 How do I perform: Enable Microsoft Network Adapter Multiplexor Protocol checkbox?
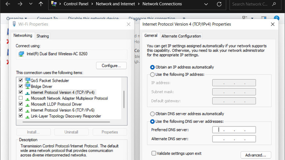pos(20,98)
